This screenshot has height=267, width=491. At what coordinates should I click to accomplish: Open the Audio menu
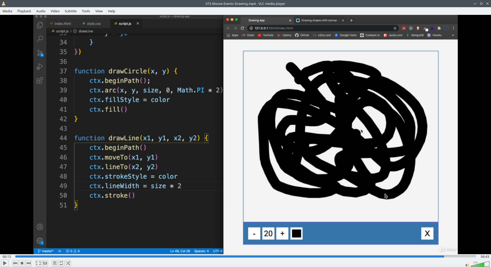pos(41,11)
